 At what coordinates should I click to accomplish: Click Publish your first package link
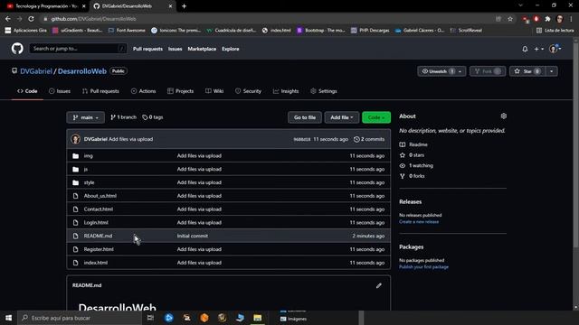point(423,267)
